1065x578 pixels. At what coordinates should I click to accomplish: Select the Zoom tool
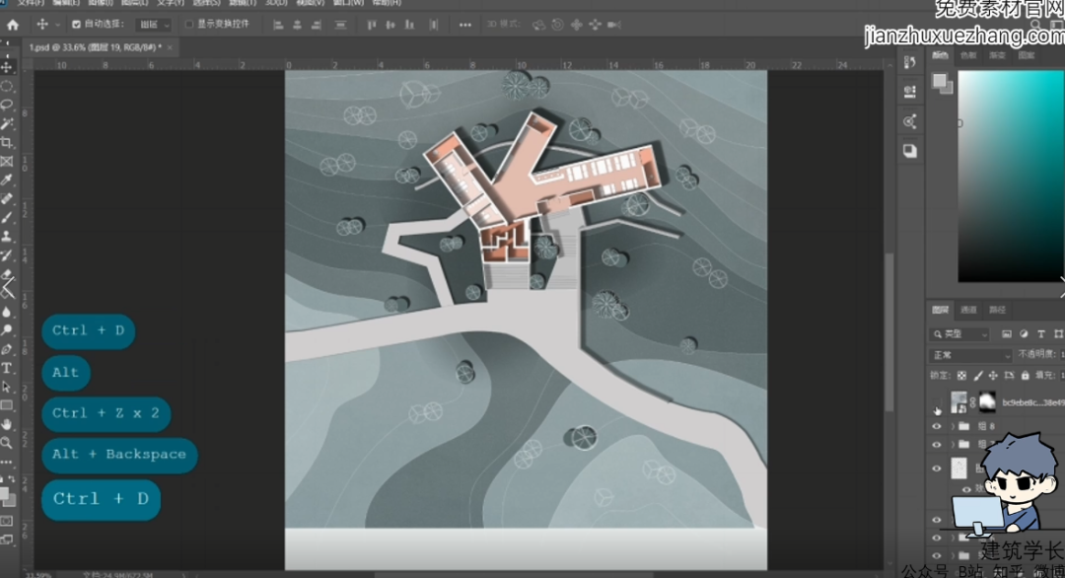(x=7, y=443)
